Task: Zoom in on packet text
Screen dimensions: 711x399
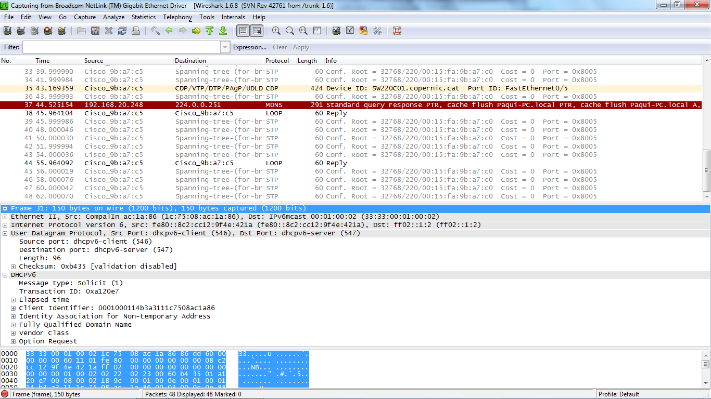Action: [276, 31]
